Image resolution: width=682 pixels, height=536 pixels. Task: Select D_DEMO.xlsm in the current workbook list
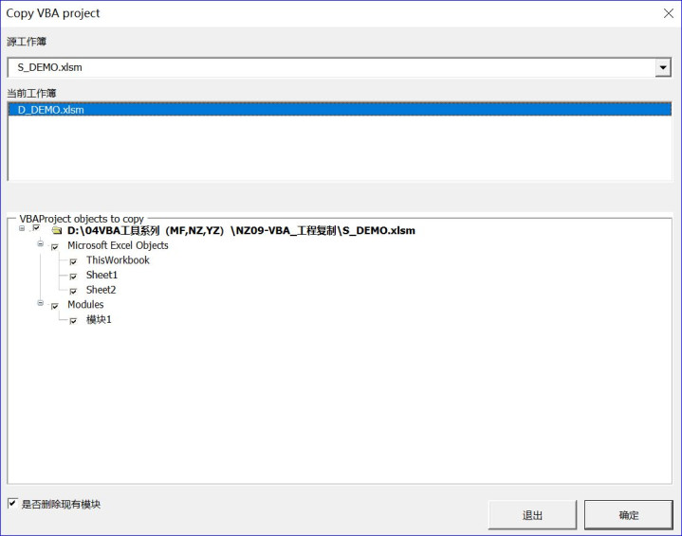pyautogui.click(x=340, y=110)
